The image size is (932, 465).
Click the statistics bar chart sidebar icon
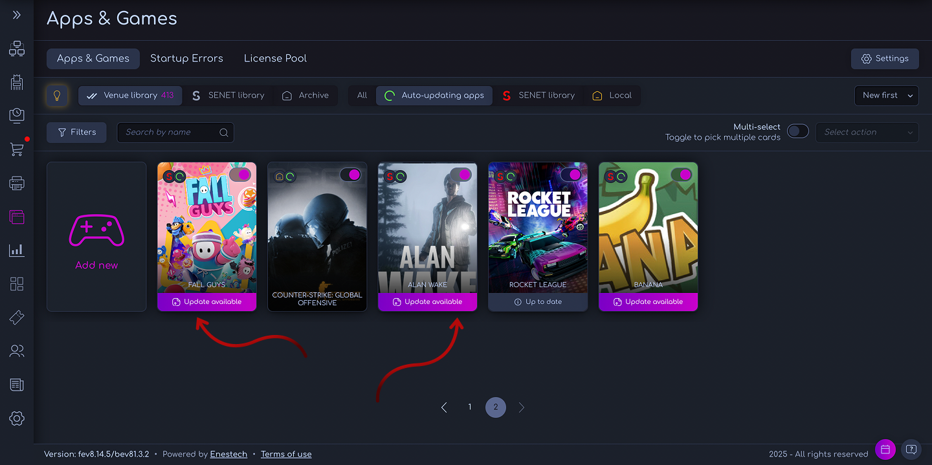tap(17, 250)
